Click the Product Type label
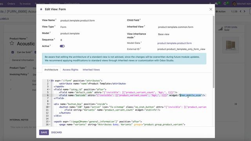This screenshot has width=251, height=141. click(x=17, y=68)
